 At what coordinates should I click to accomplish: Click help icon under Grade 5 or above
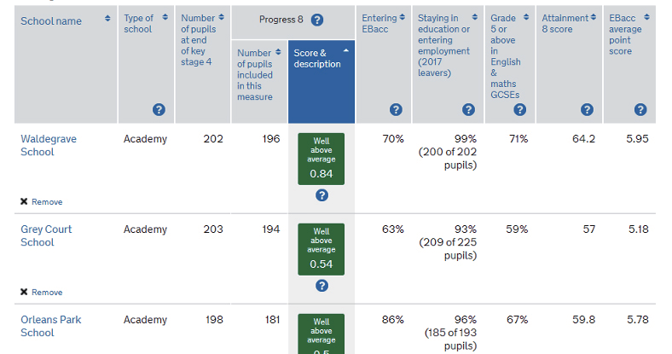[x=520, y=110]
